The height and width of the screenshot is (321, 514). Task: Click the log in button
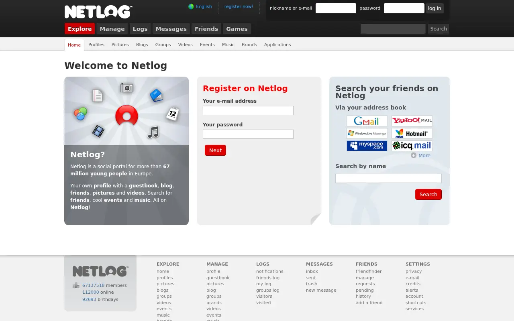[434, 8]
